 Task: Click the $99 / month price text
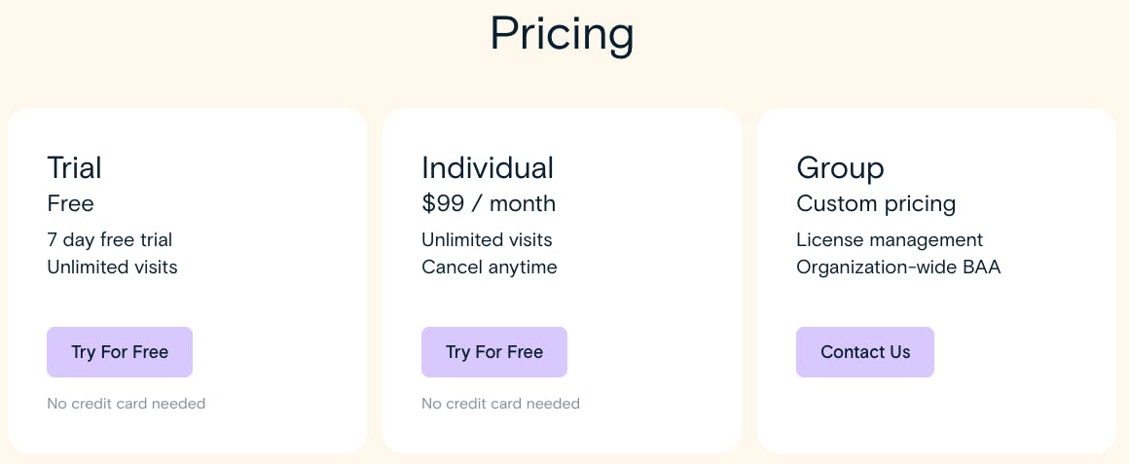tap(489, 203)
